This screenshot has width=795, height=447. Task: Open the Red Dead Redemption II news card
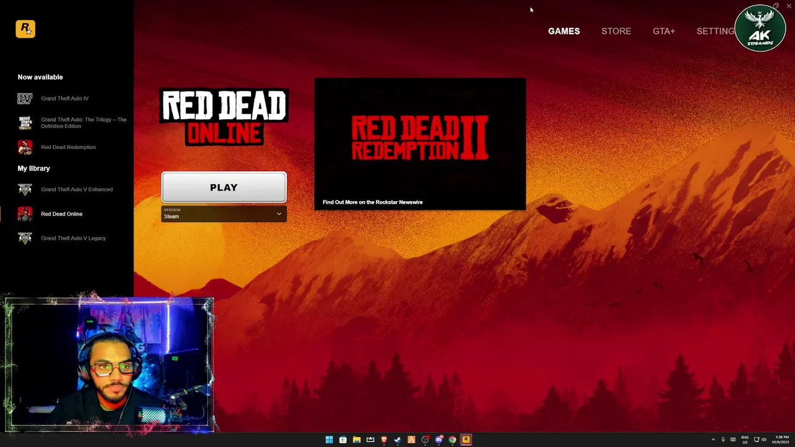point(420,143)
